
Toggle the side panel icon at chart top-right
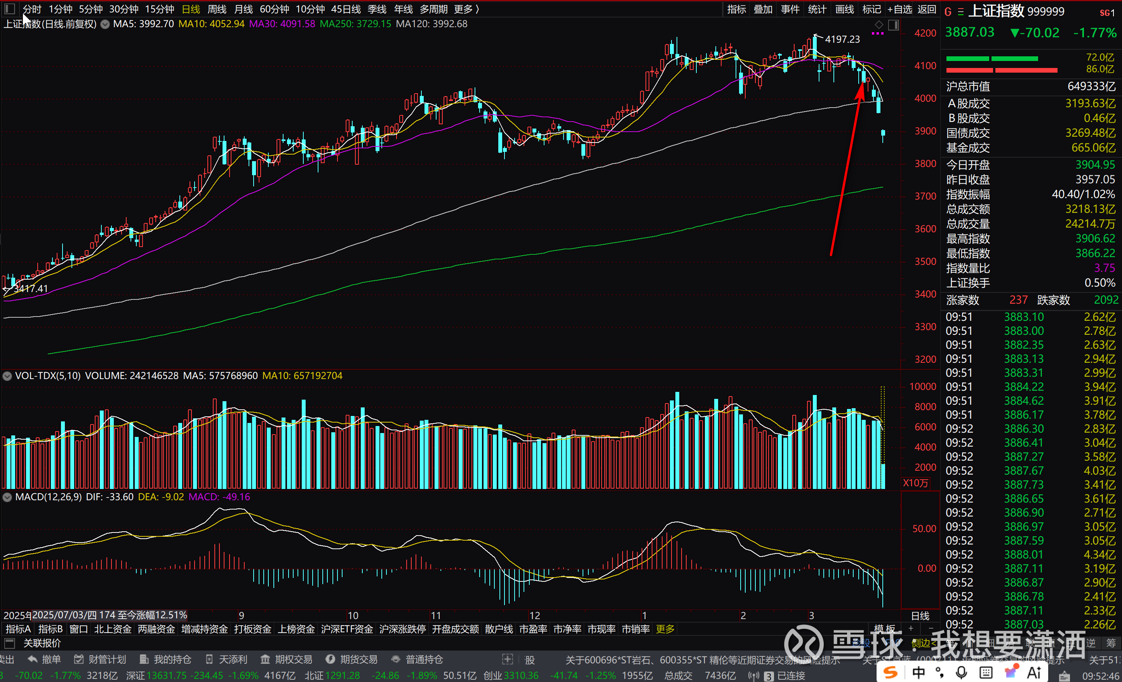893,25
